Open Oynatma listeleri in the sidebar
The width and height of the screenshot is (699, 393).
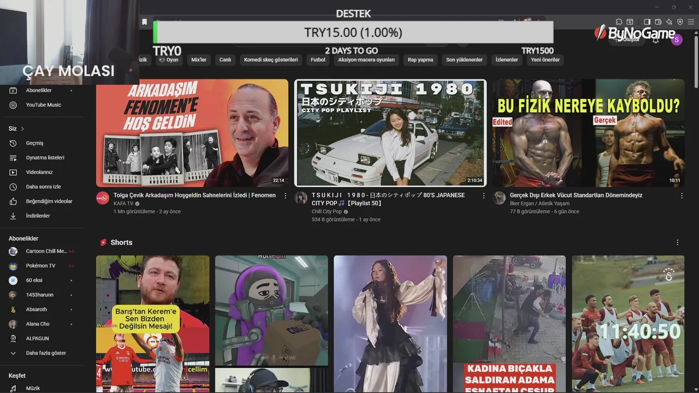tap(42, 158)
